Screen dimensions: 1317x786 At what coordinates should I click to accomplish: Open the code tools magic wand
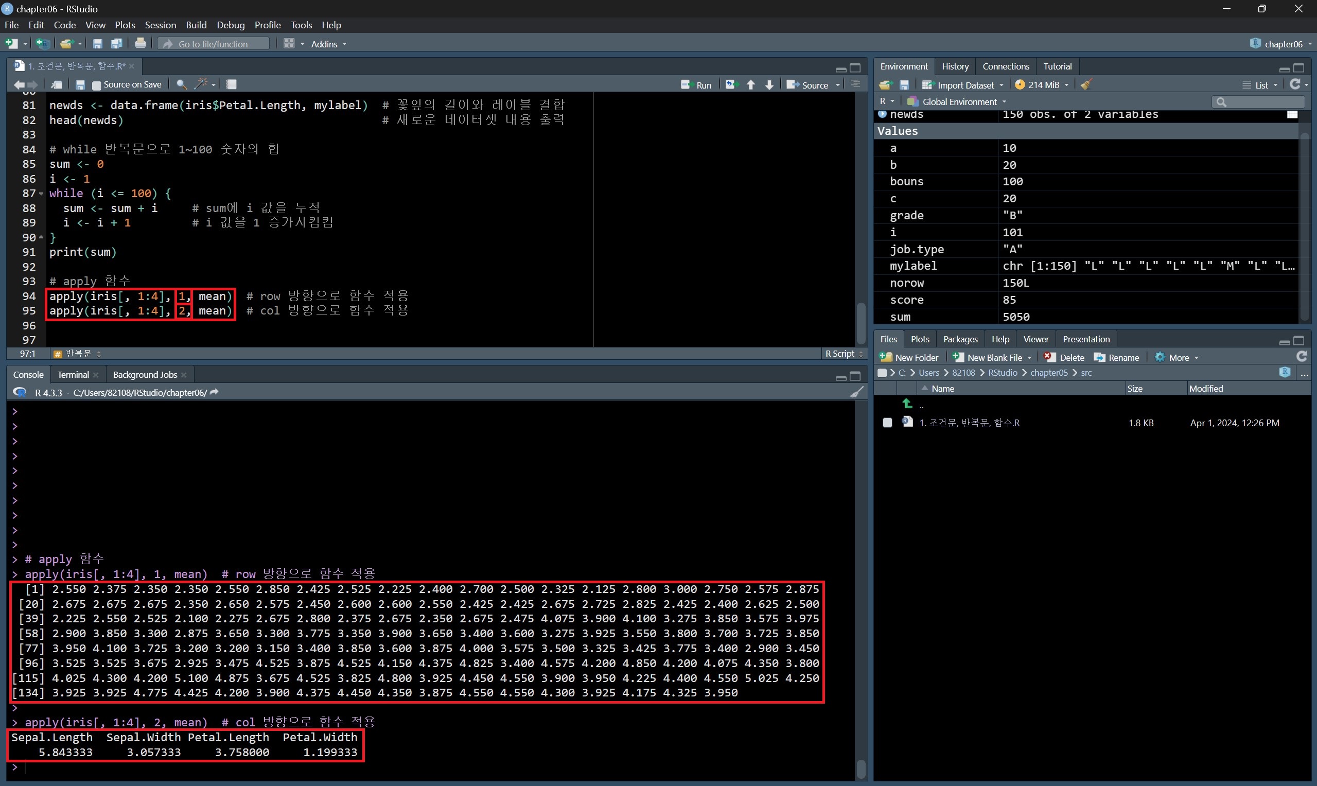(x=201, y=84)
